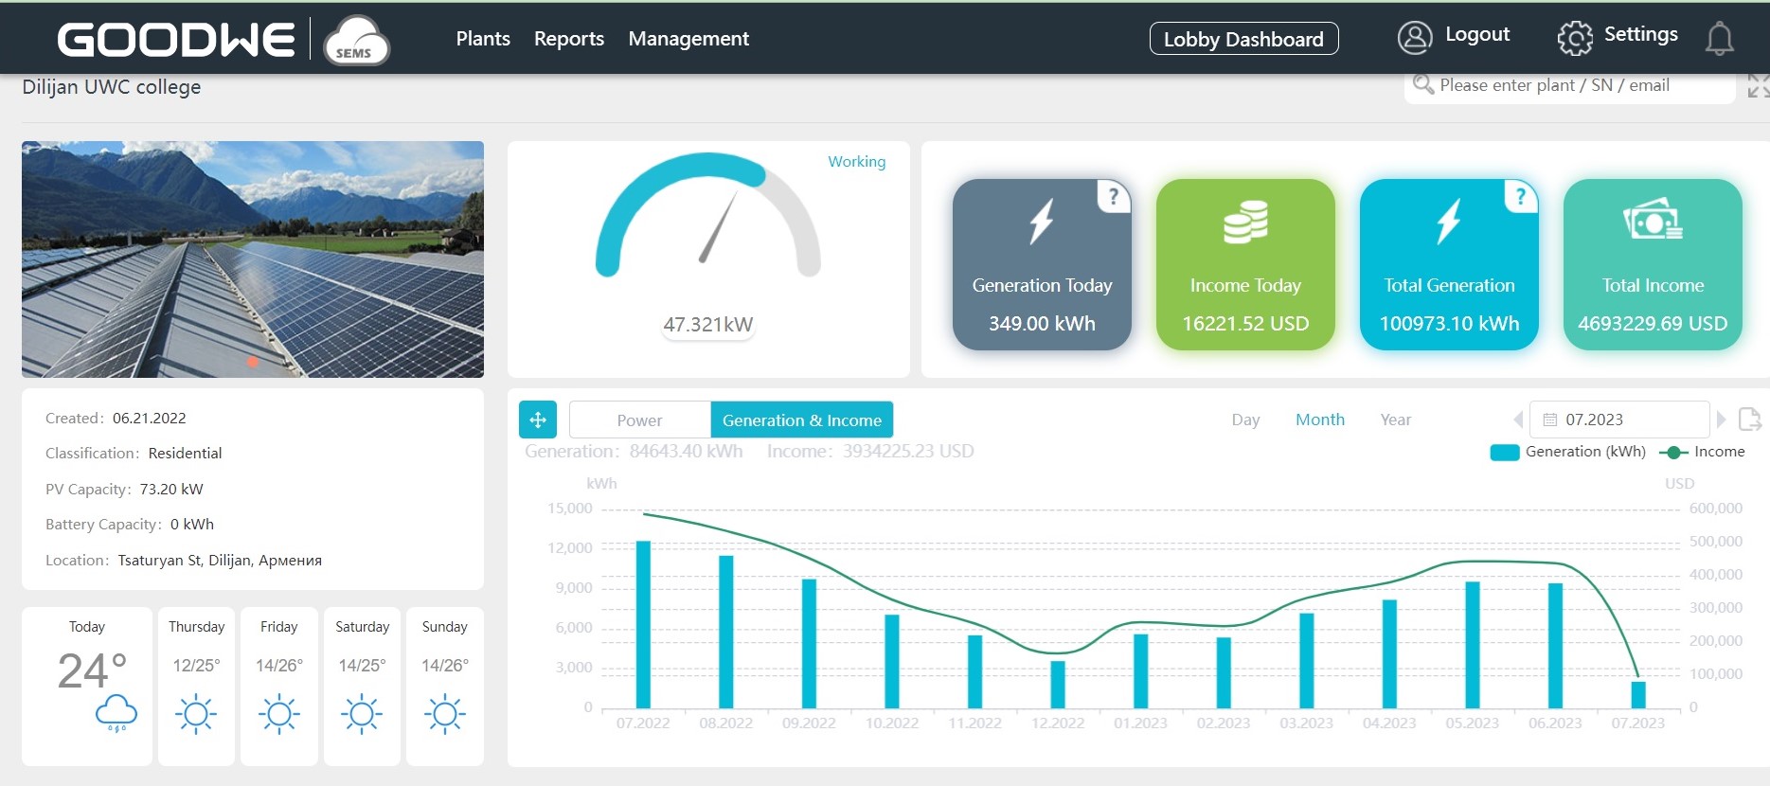Open help tooltip on Generation Today card
Image resolution: width=1770 pixels, height=786 pixels.
tap(1114, 196)
